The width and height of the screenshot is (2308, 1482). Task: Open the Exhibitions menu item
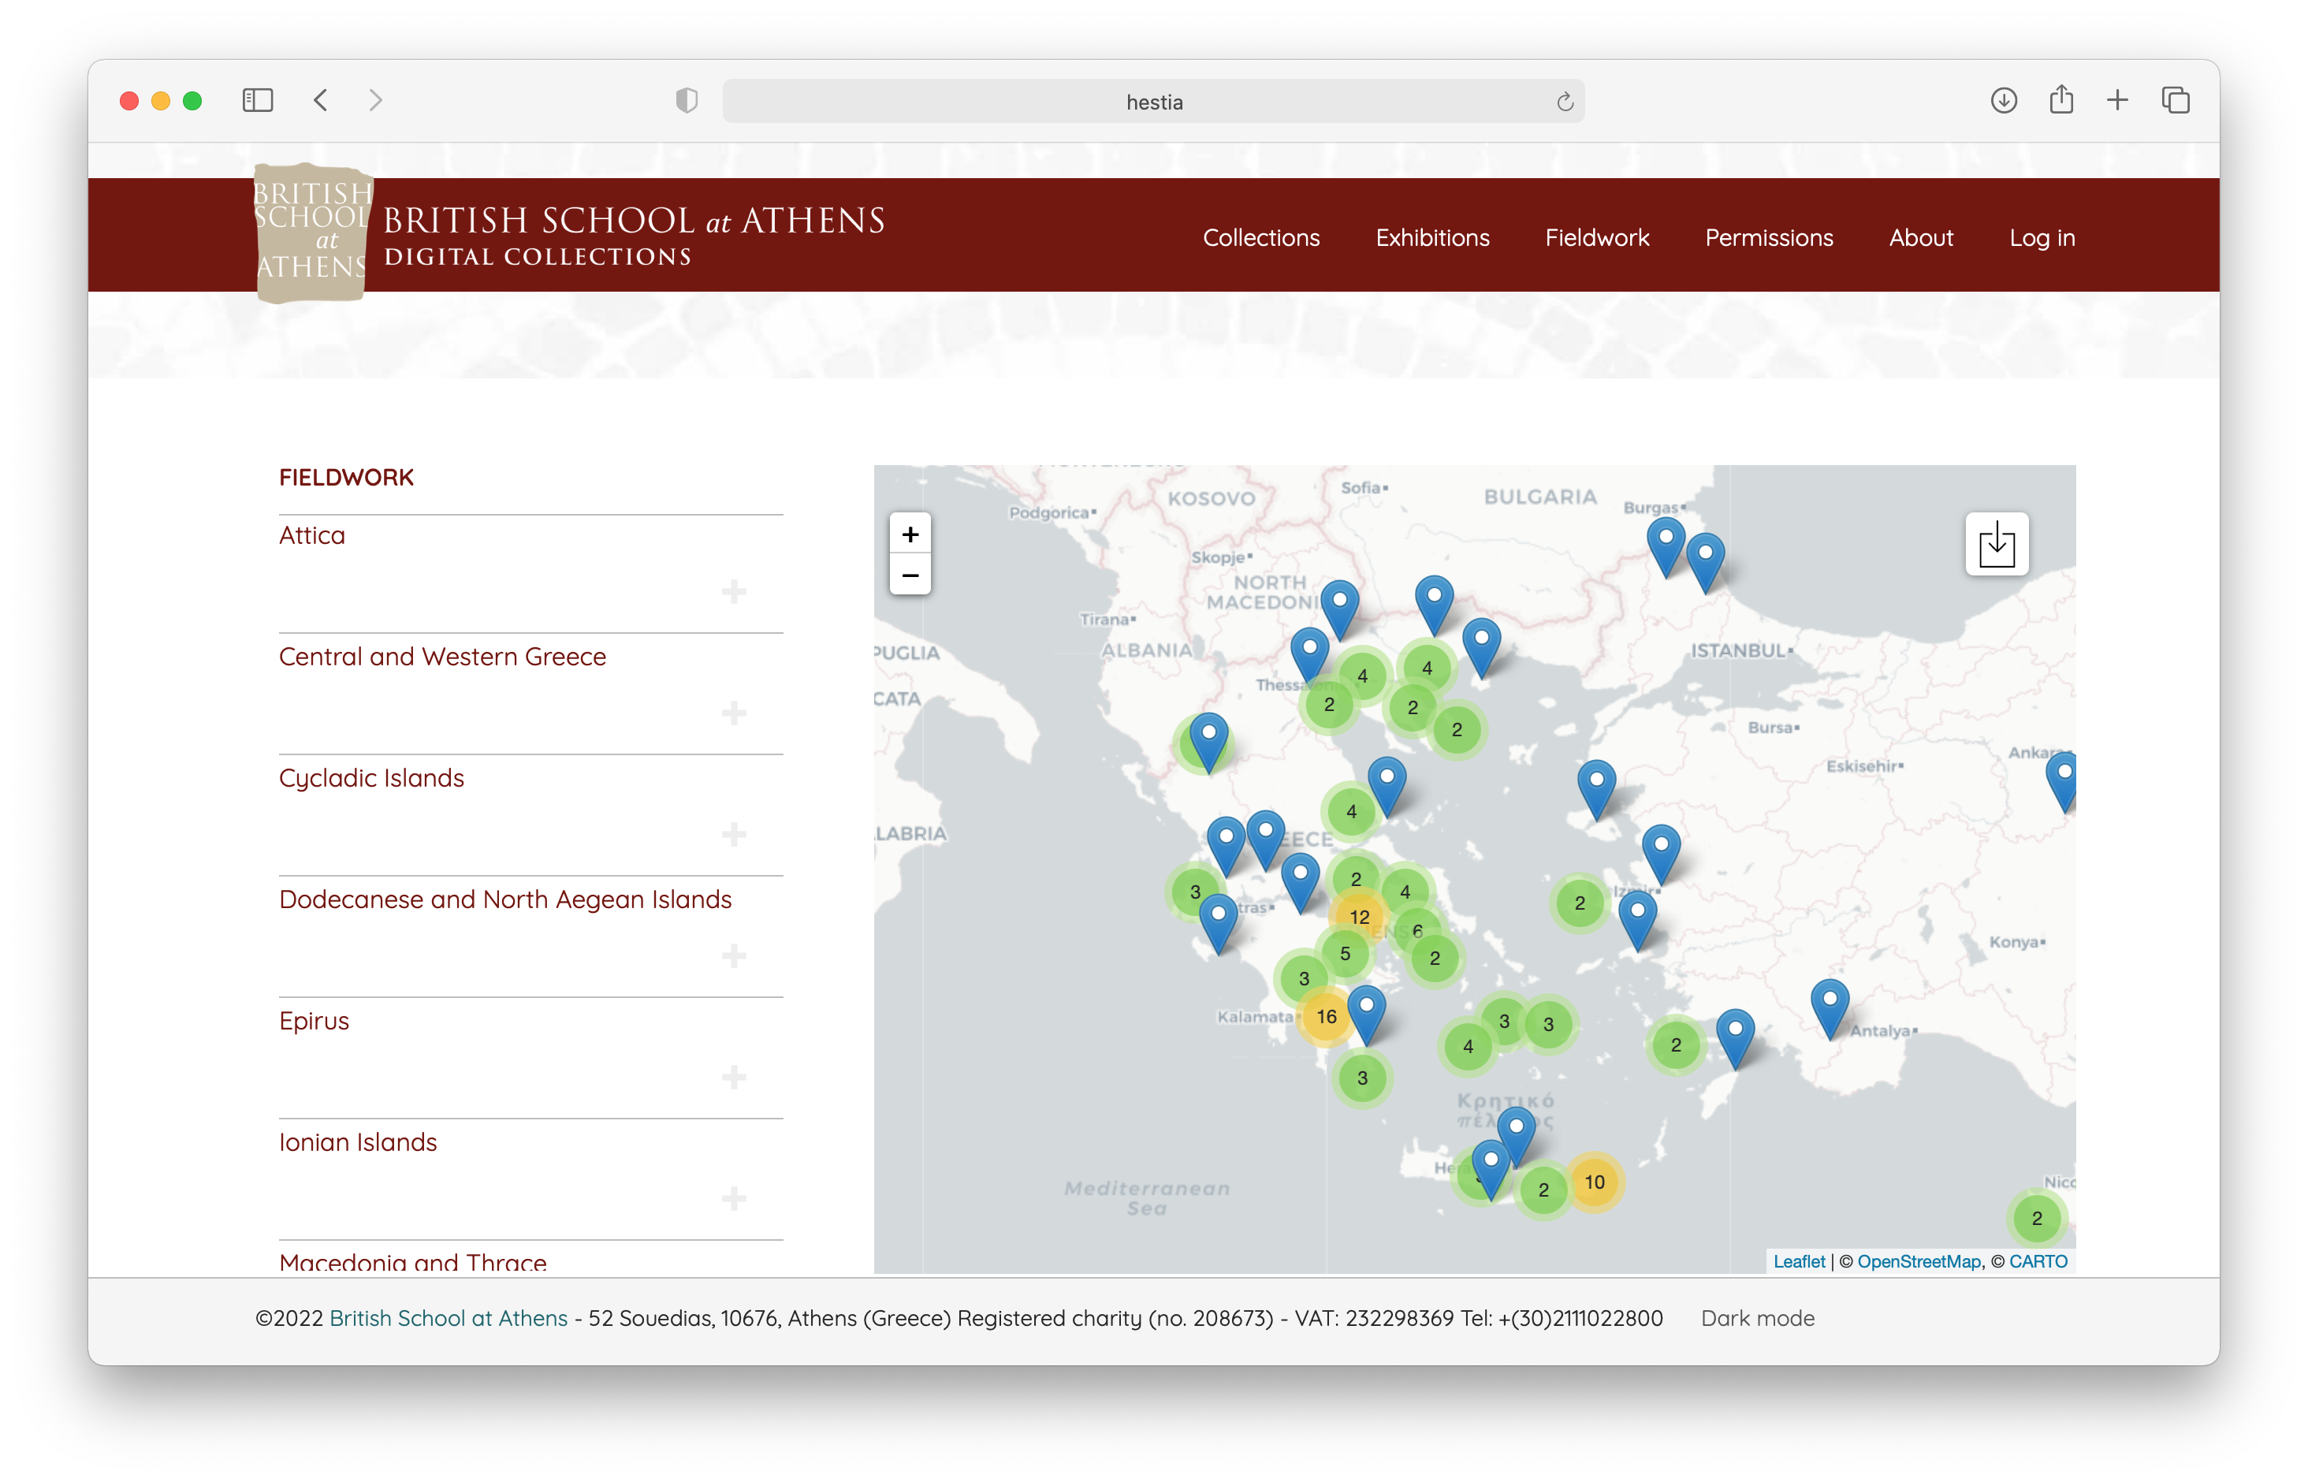click(x=1431, y=238)
